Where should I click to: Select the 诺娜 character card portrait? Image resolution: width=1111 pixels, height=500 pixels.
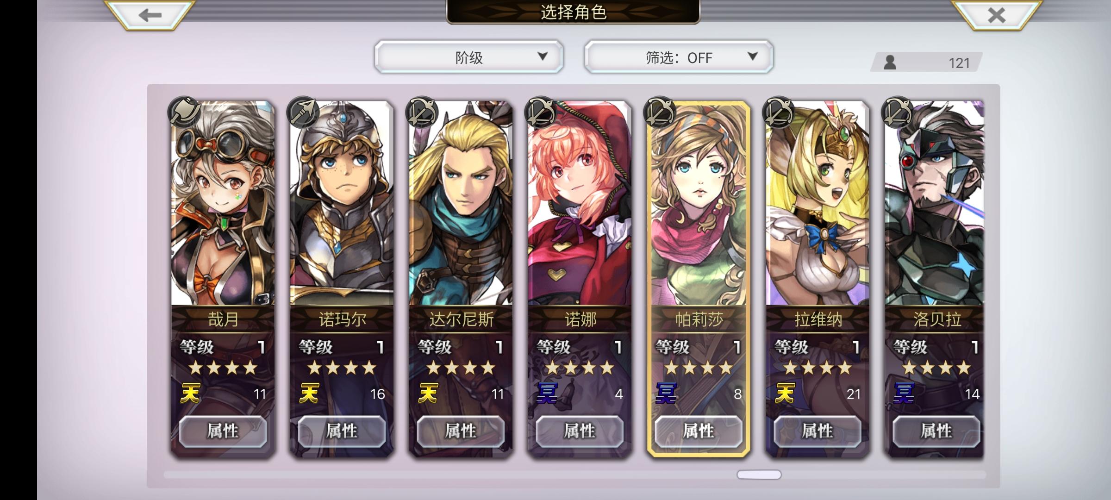580,204
